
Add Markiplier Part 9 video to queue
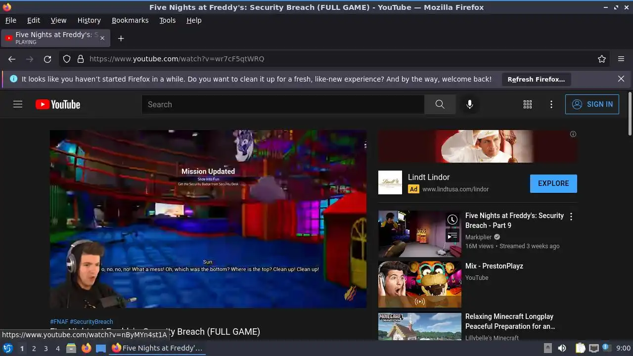click(x=452, y=236)
